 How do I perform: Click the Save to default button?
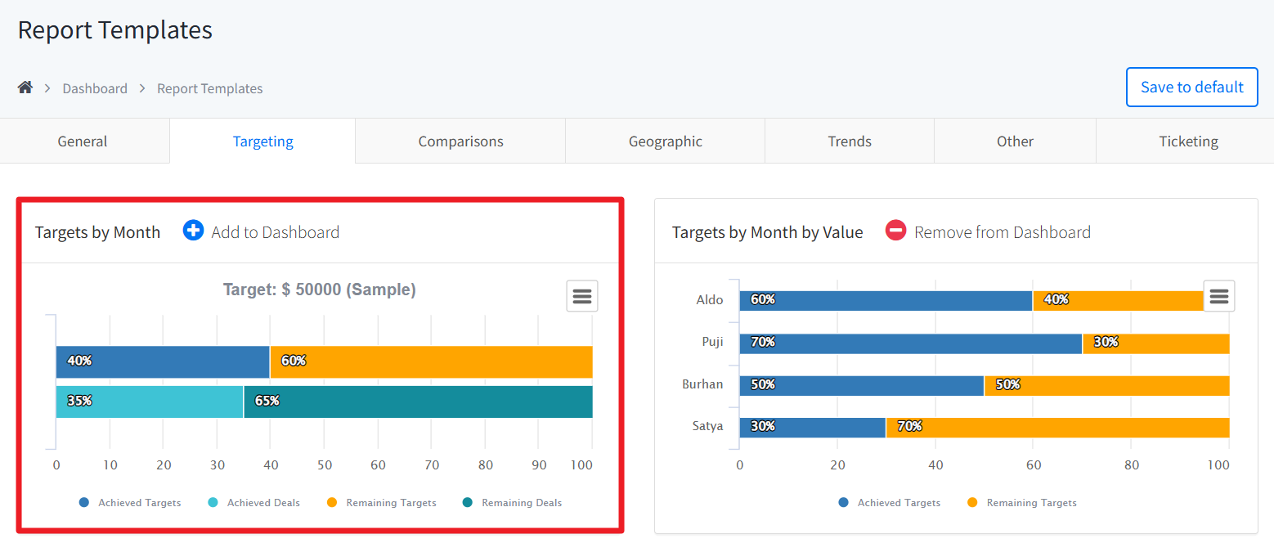1191,88
